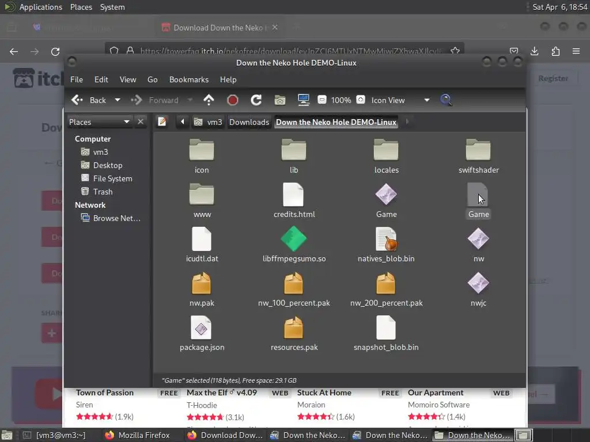Open the System menu in top panel
The height and width of the screenshot is (442, 590).
pyautogui.click(x=112, y=7)
